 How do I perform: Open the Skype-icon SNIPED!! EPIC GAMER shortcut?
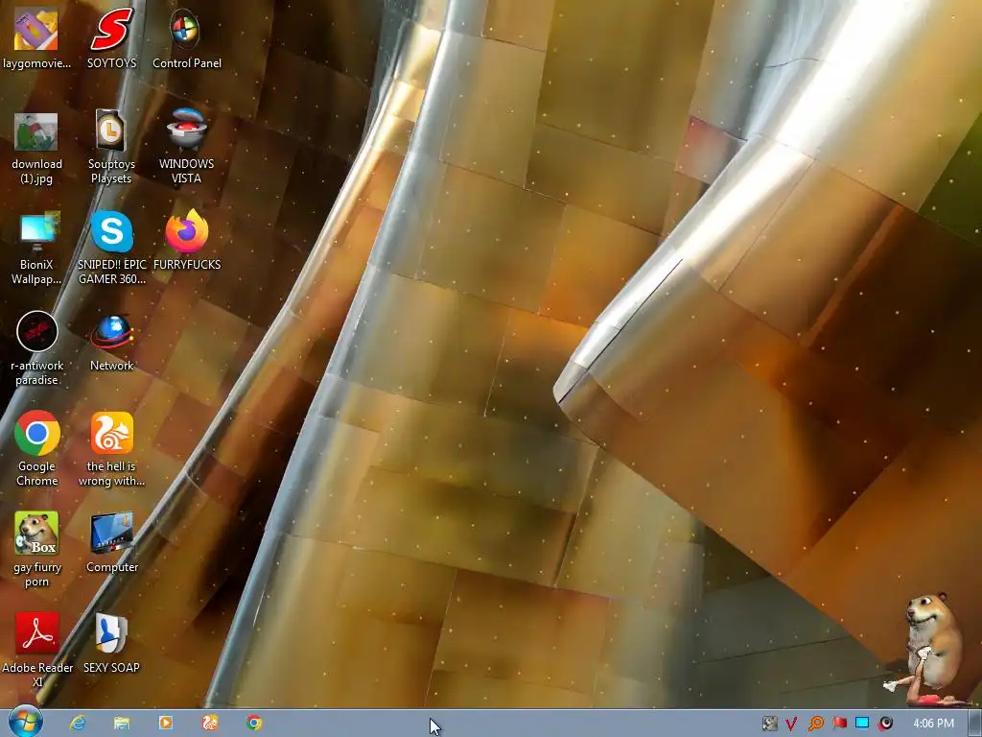pyautogui.click(x=111, y=249)
